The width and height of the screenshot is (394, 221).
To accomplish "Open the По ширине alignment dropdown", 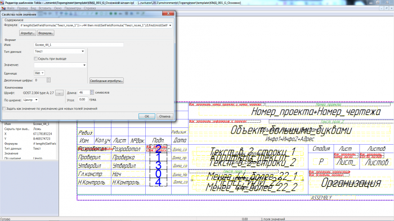I will pos(30,100).
